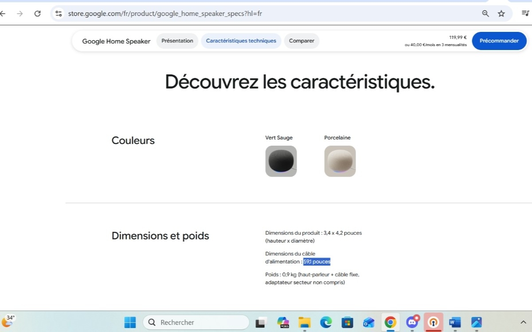Viewport: 532px width, 332px height.
Task: Select the Porcelaine color swatch
Action: [340, 161]
